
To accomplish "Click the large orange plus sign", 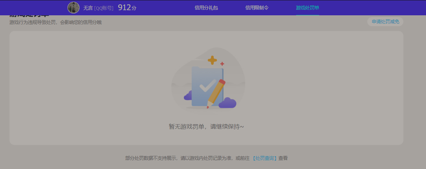I will click(x=212, y=60).
